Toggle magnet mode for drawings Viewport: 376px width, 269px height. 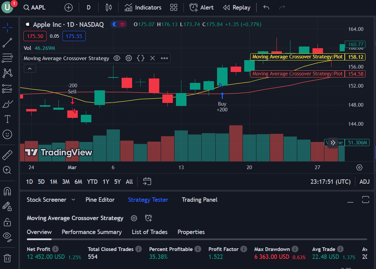pyautogui.click(x=7, y=191)
